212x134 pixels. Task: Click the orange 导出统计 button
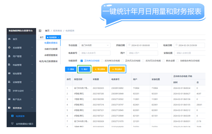[117, 69]
